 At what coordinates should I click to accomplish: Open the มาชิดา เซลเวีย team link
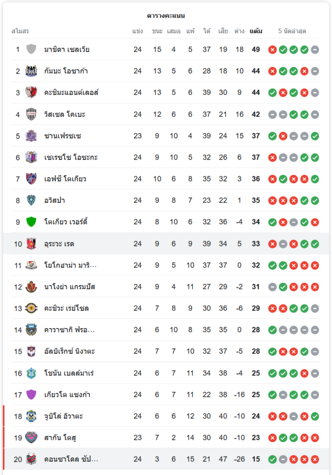click(66, 49)
